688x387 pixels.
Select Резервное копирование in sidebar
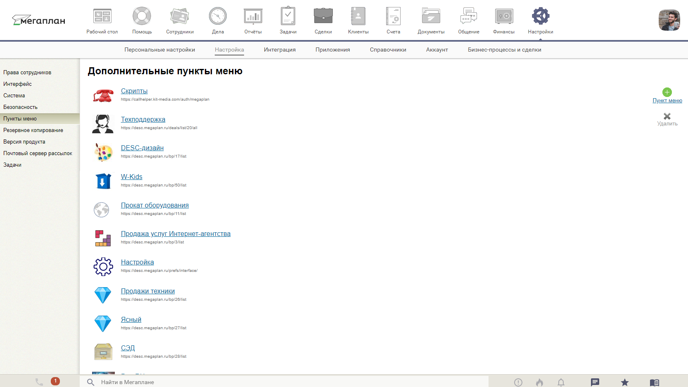click(x=40, y=130)
